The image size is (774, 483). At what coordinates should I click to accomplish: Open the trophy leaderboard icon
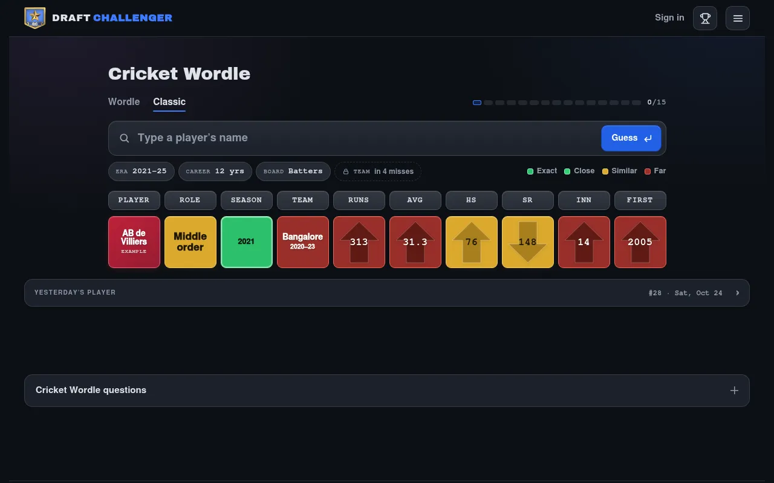[705, 18]
